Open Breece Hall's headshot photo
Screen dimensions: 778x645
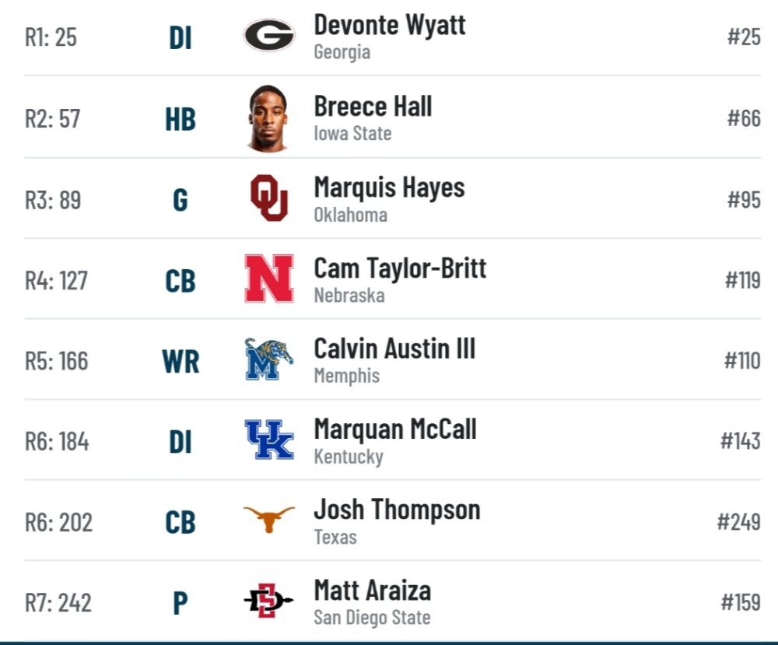[x=268, y=118]
